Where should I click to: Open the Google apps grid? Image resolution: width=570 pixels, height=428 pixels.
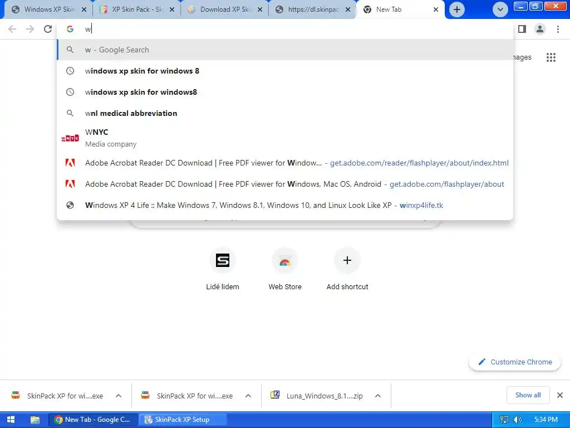click(551, 57)
